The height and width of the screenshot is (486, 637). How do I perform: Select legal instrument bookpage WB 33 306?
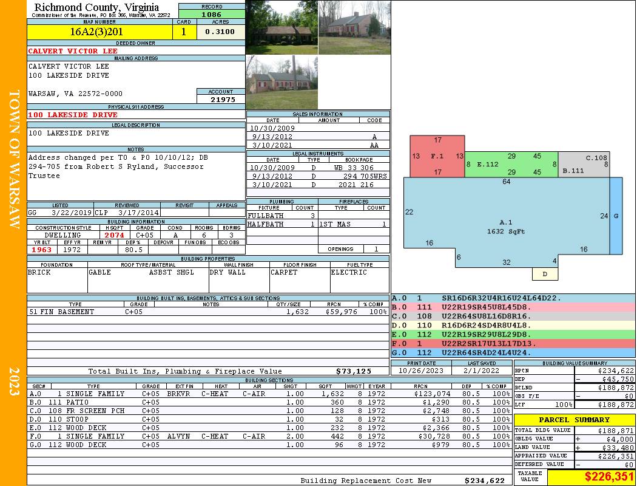point(354,168)
